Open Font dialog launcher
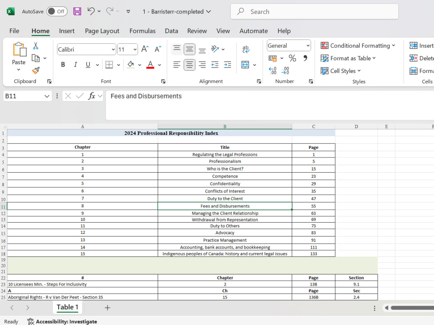This screenshot has height=325, width=434. [163, 82]
